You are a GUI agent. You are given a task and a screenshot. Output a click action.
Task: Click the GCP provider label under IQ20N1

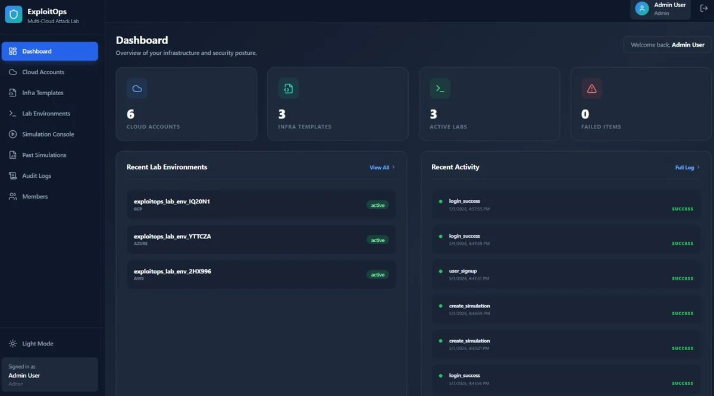(x=138, y=209)
